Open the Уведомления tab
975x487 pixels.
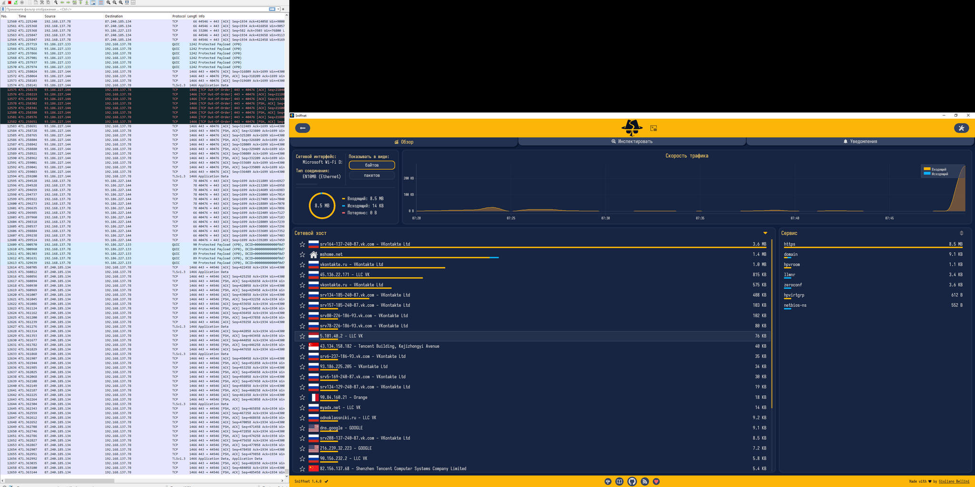(860, 141)
